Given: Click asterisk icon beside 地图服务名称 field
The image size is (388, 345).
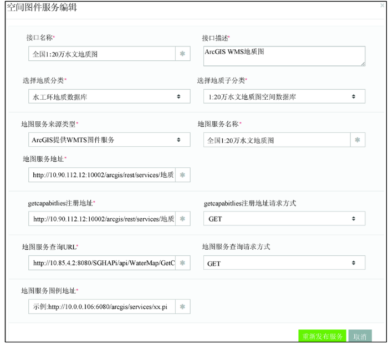Looking at the screenshot, I should pyautogui.click(x=358, y=140).
